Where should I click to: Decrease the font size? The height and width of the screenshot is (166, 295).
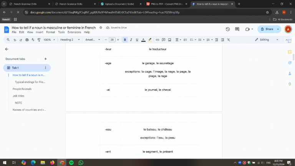click(106, 40)
